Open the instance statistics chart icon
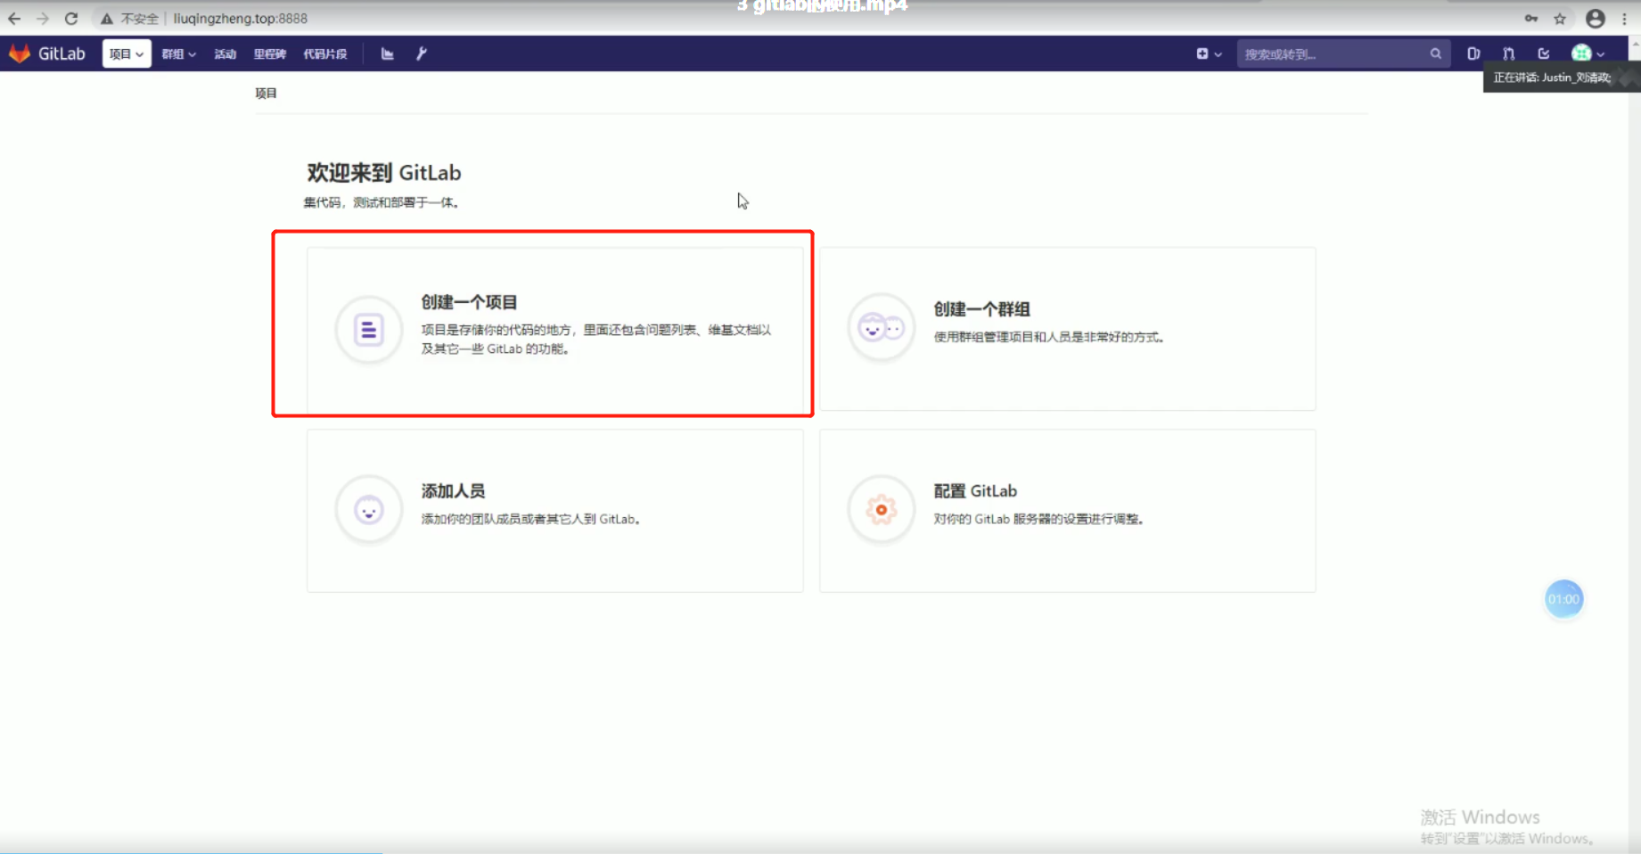The image size is (1641, 854). tap(387, 53)
